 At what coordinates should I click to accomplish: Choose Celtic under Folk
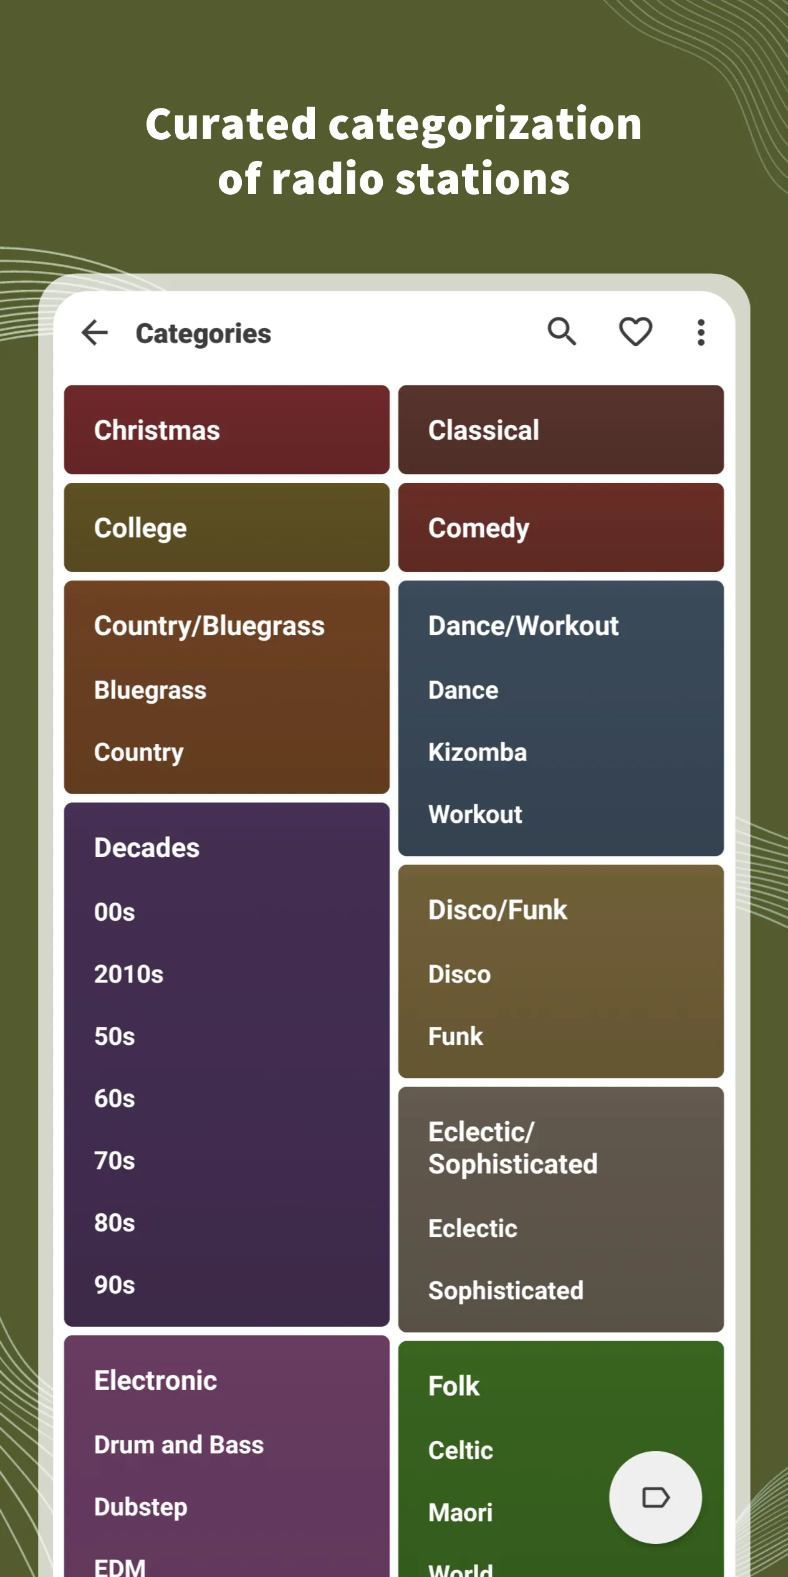tap(461, 1451)
